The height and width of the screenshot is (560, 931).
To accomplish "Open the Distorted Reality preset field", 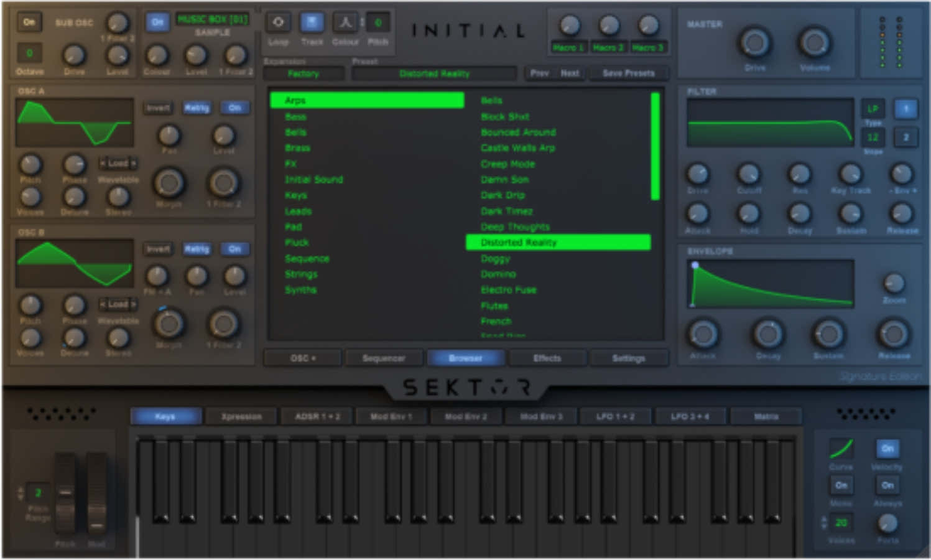I will click(434, 73).
